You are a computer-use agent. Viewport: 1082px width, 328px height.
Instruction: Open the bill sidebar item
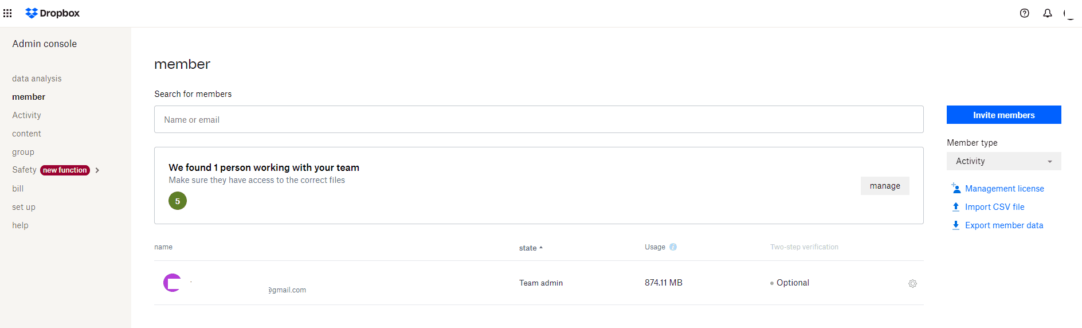pos(18,189)
